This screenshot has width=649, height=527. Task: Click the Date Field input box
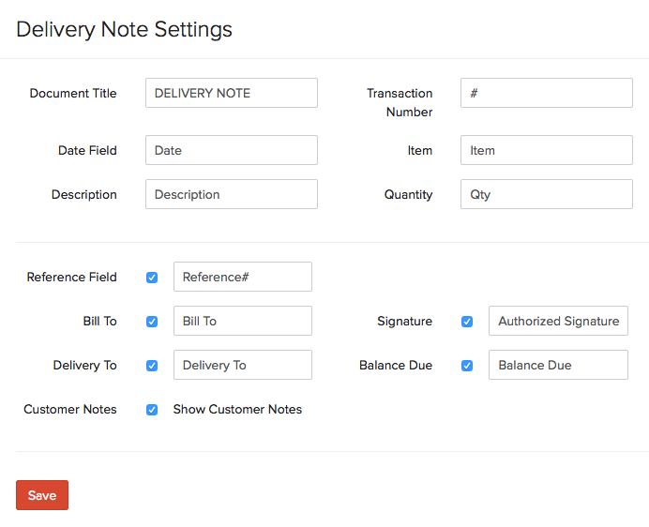pyautogui.click(x=231, y=150)
